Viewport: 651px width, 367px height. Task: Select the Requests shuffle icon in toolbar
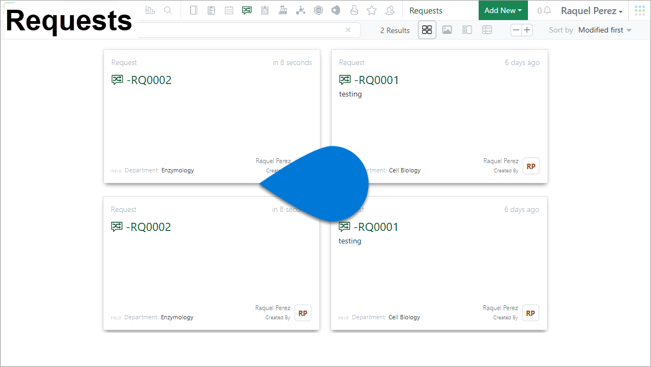coord(247,10)
